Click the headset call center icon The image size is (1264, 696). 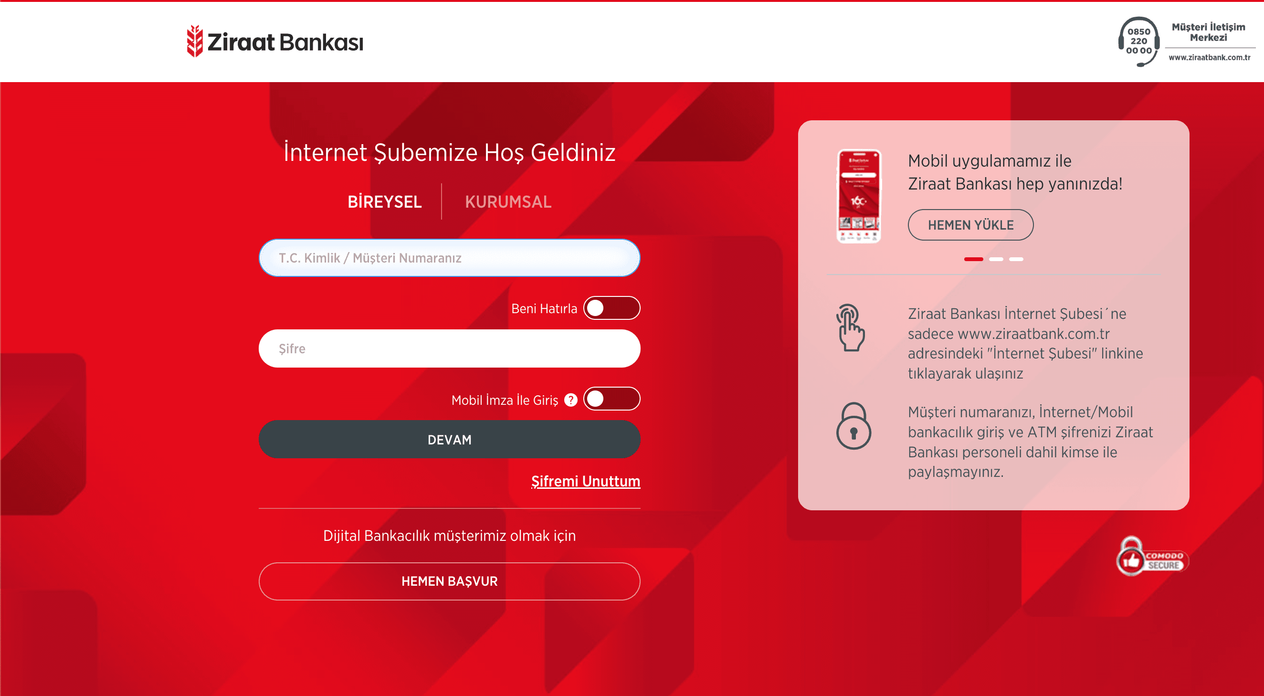[1138, 42]
